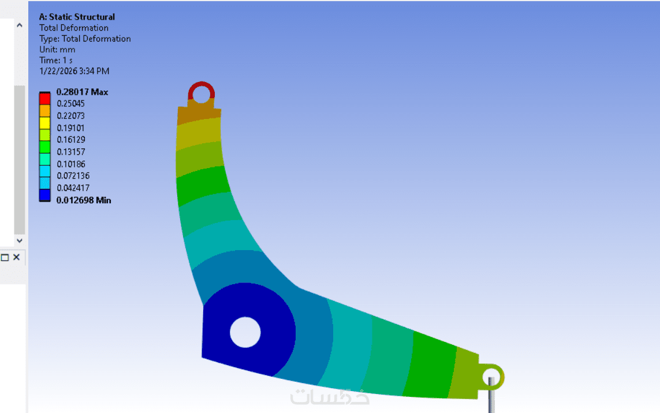660x413 pixels.
Task: Click the '0.042417' legend value
Action: click(x=73, y=188)
